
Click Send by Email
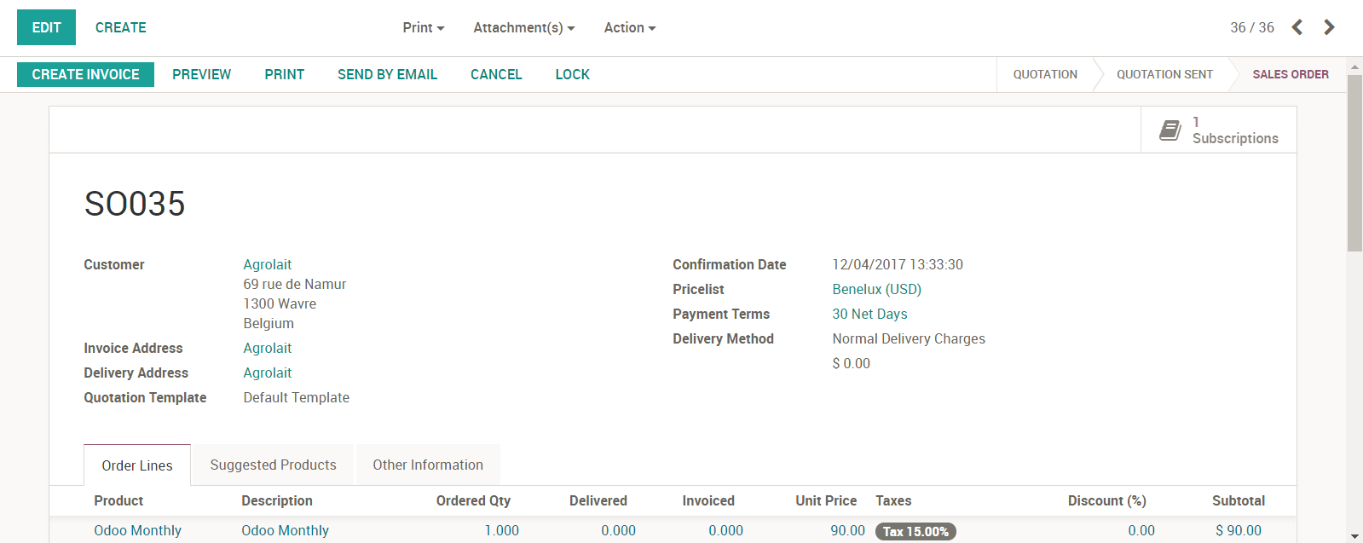[x=387, y=74]
